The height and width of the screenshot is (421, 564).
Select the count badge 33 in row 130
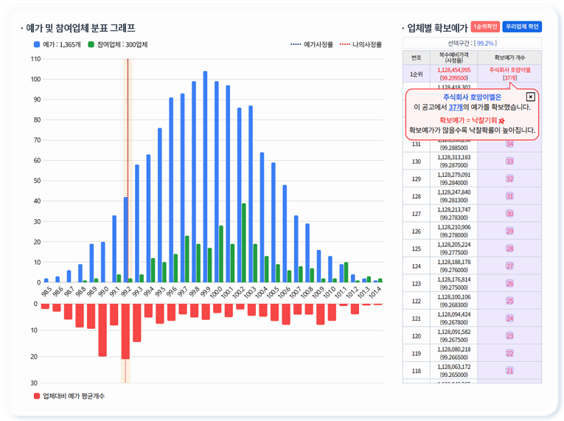pos(509,161)
